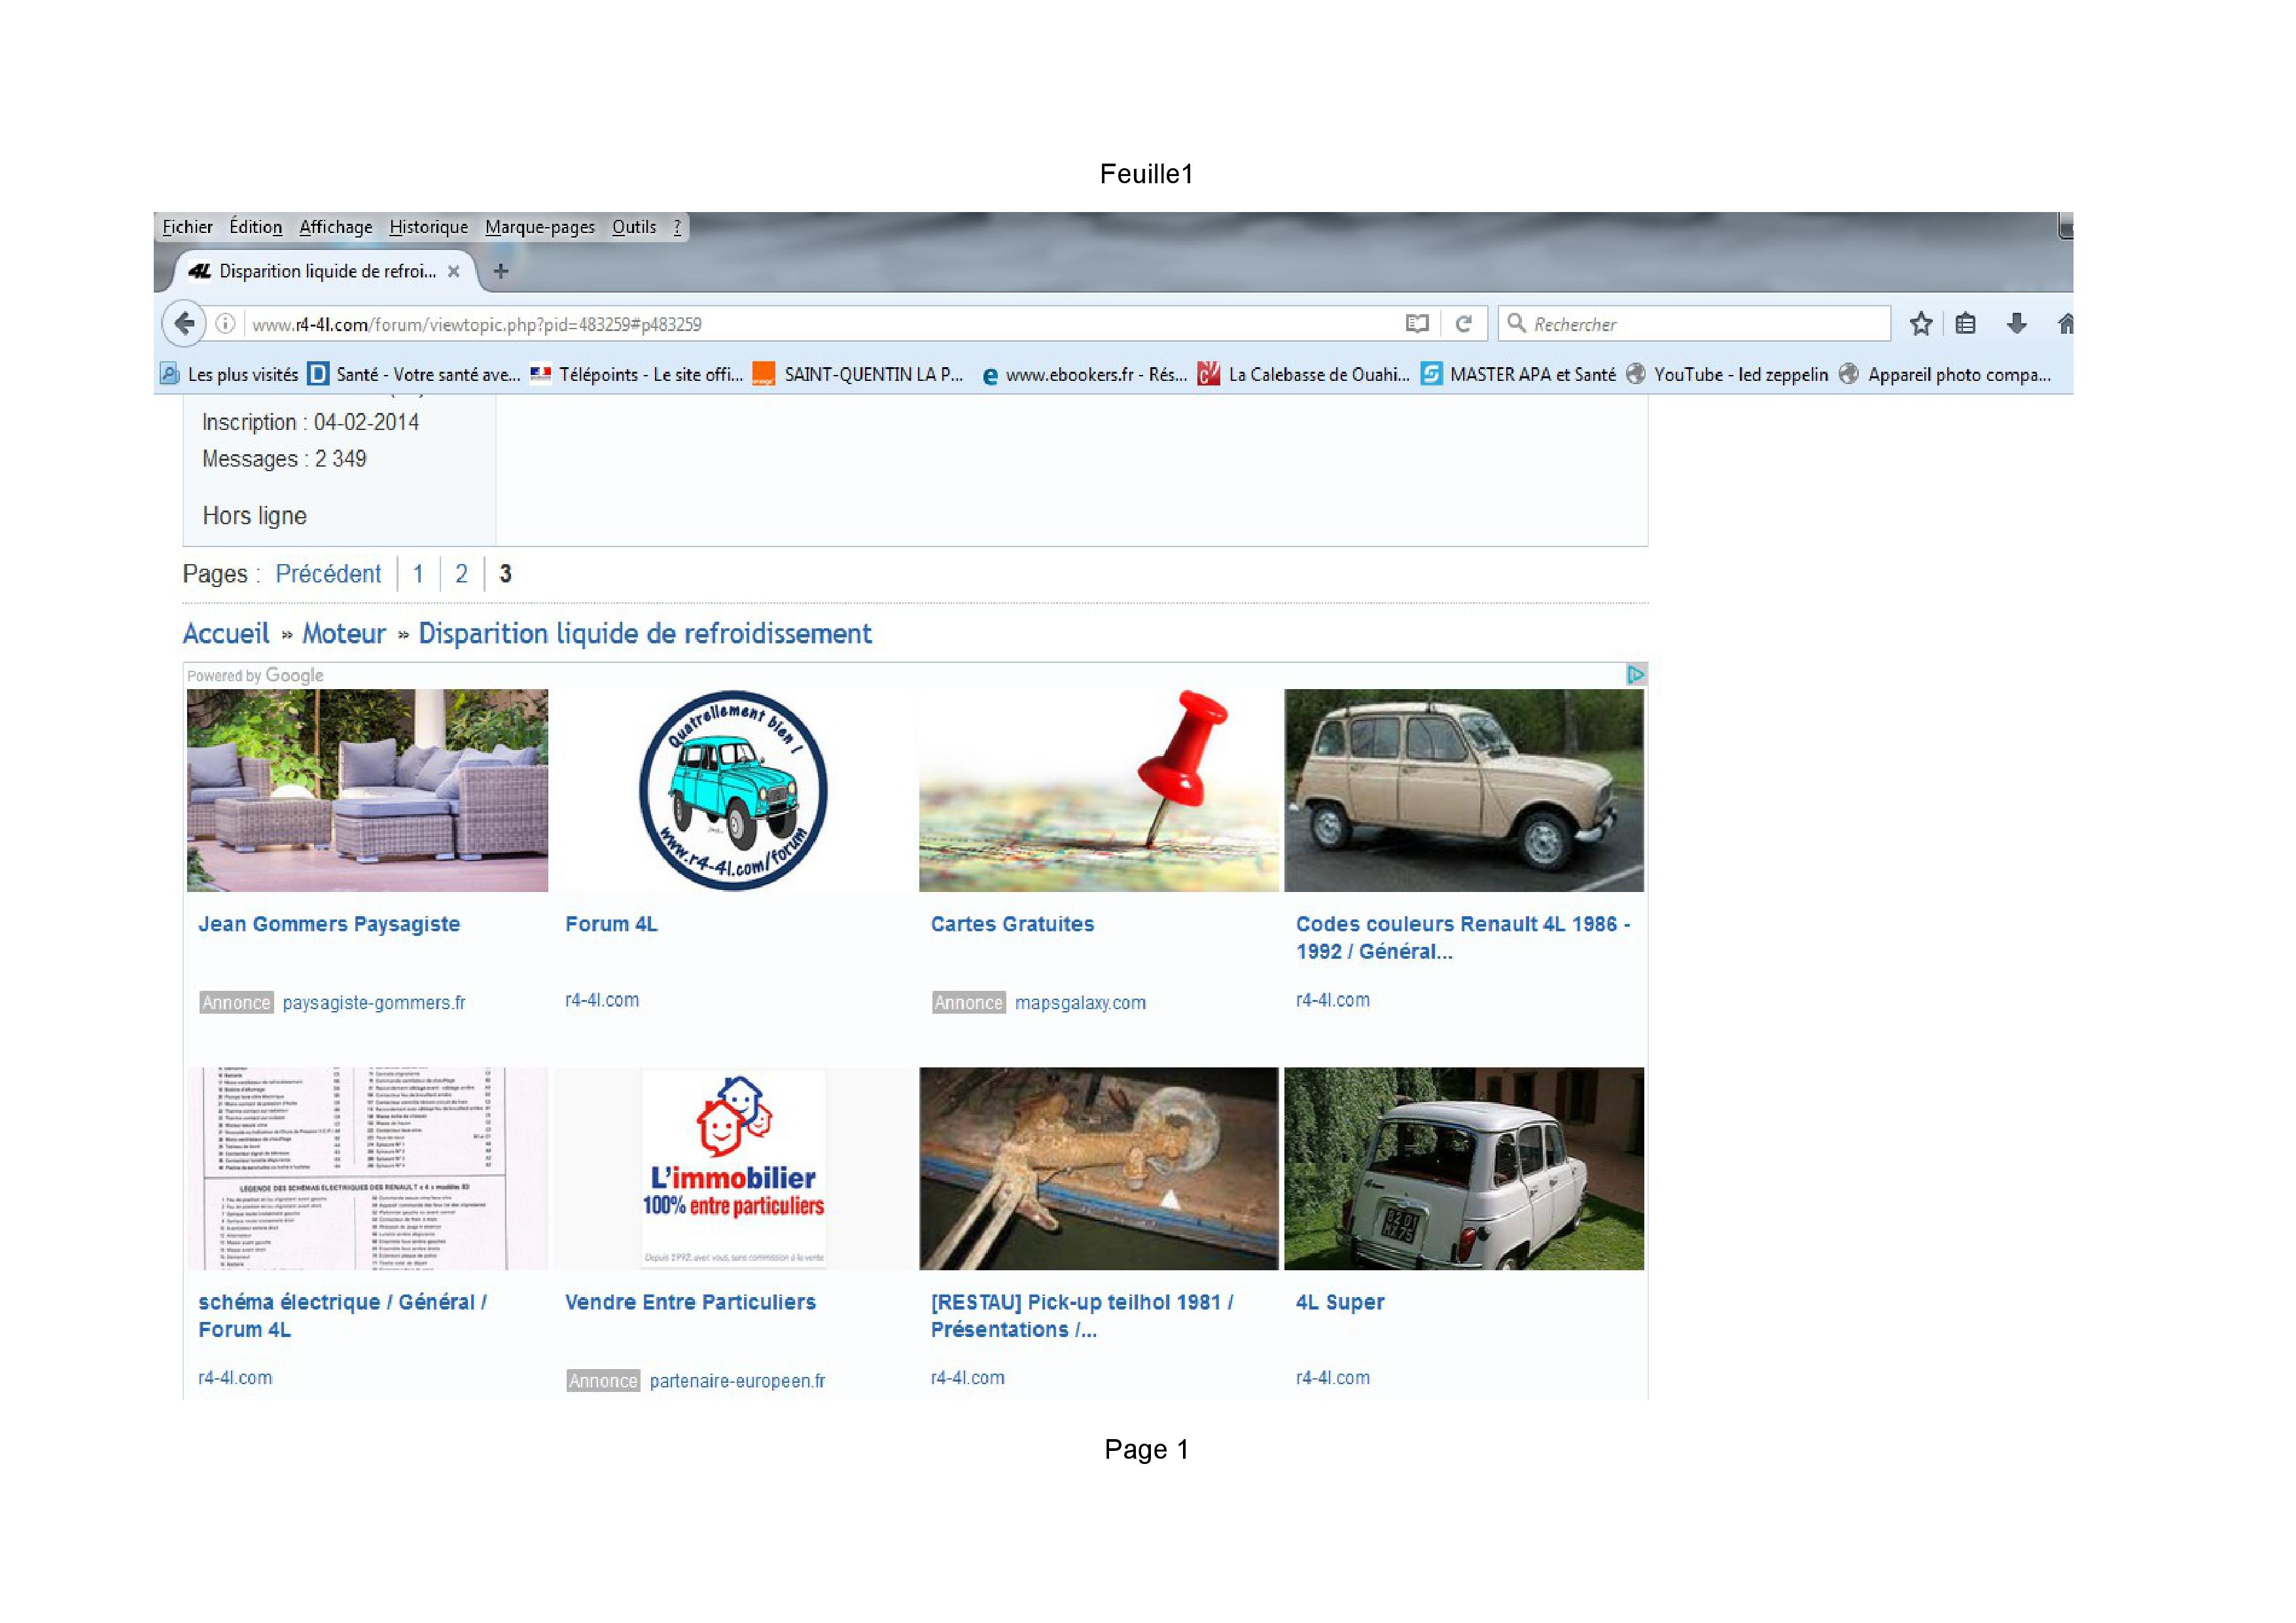Open Les plus visités bookmark
Viewport: 2296px width, 1623px height.
pyautogui.click(x=229, y=374)
